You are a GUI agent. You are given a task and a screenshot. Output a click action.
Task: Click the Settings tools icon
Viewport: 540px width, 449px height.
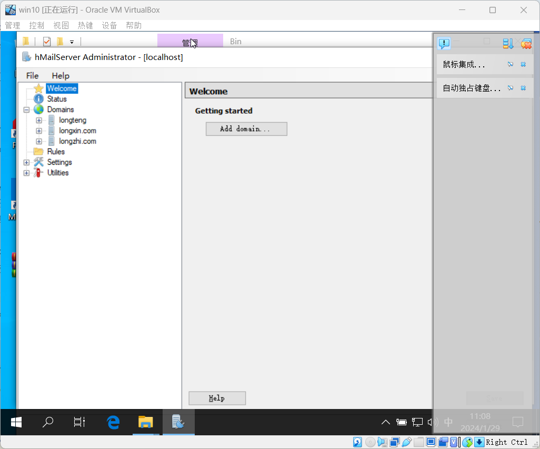click(x=38, y=162)
